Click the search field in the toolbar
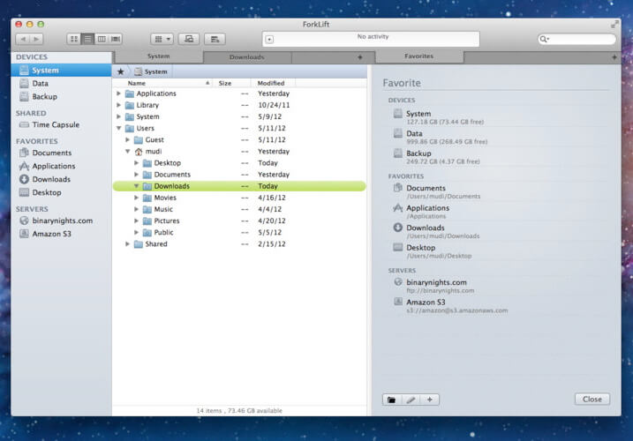The height and width of the screenshot is (441, 633). (x=576, y=39)
